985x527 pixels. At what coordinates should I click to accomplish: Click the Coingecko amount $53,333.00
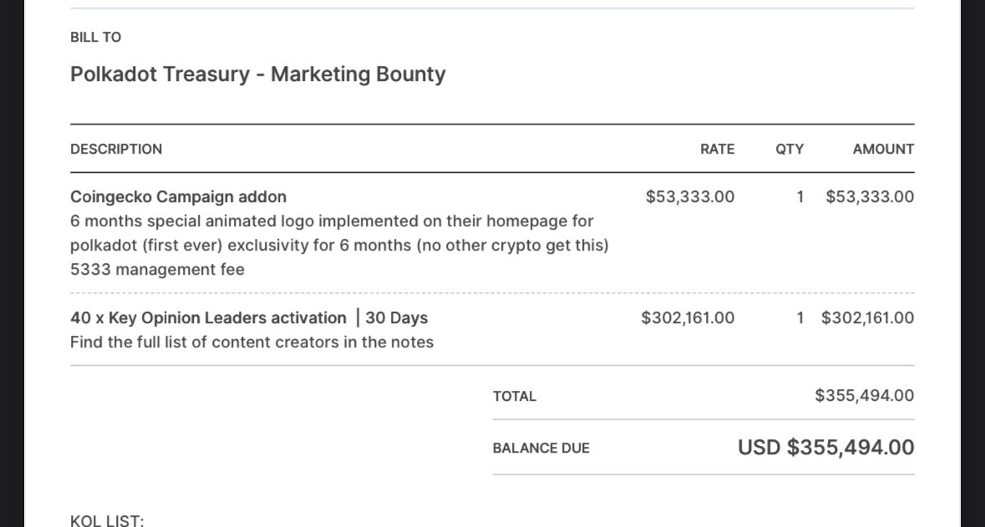(869, 197)
